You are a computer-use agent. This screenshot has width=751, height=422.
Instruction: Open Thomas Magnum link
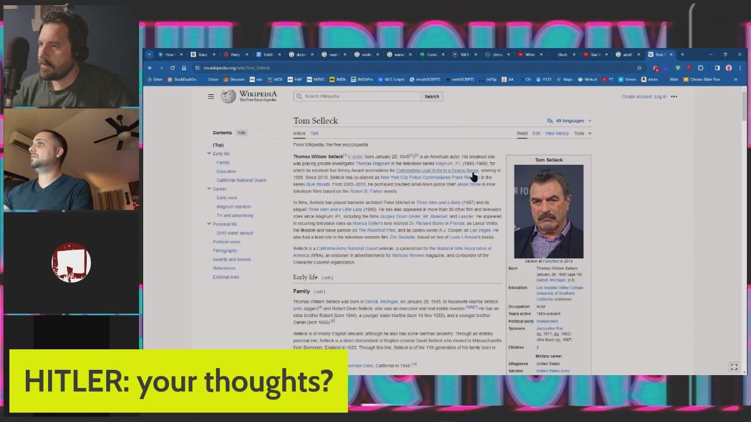click(373, 164)
